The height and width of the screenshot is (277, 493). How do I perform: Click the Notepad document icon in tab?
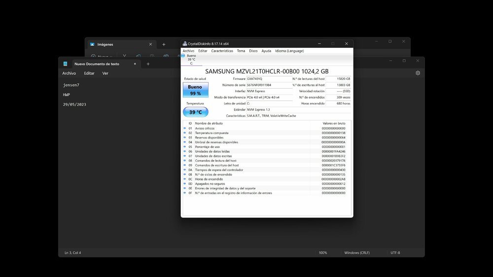click(x=66, y=64)
